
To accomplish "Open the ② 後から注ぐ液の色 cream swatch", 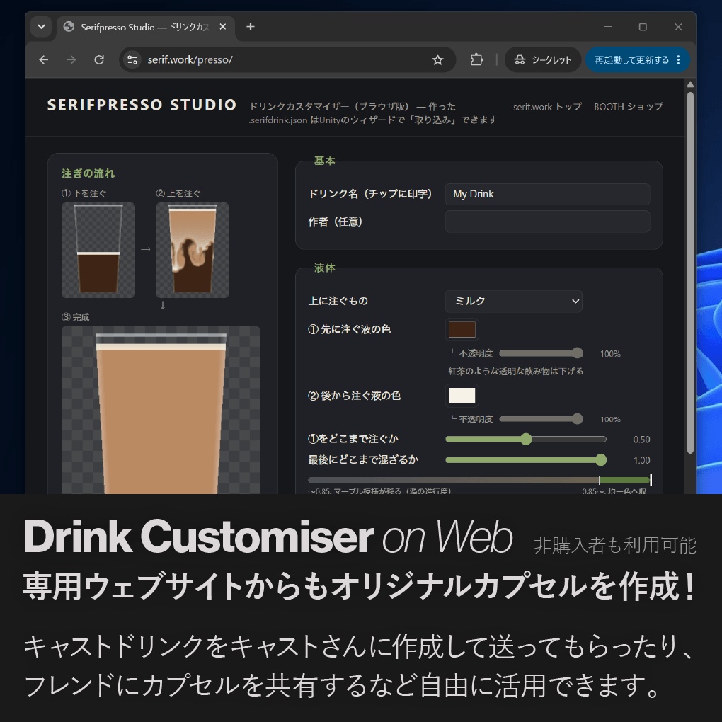I will [462, 396].
